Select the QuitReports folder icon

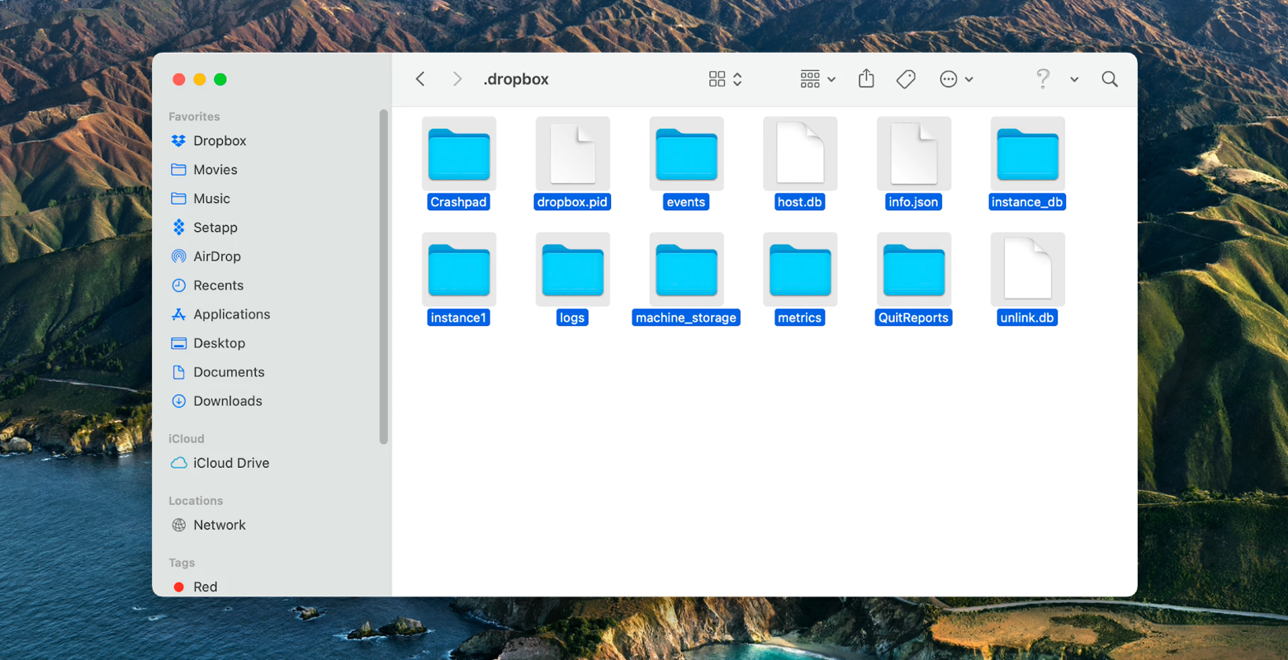point(914,270)
